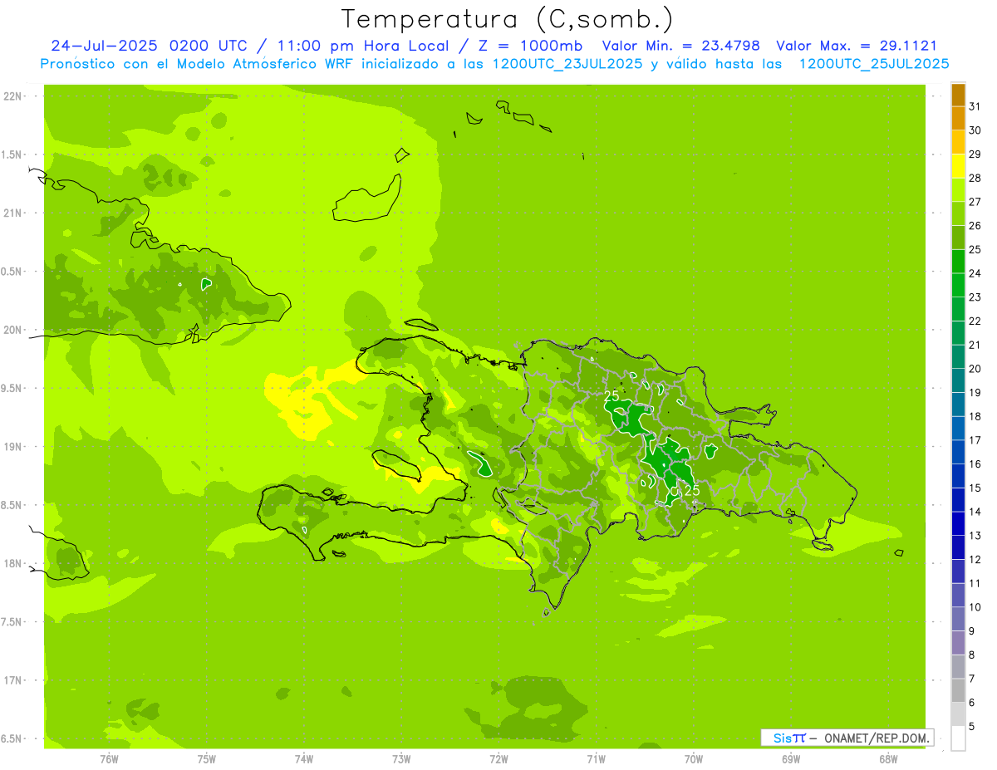The width and height of the screenshot is (997, 770).
Task: Click the "74W" longitude axis label
Action: (x=304, y=759)
